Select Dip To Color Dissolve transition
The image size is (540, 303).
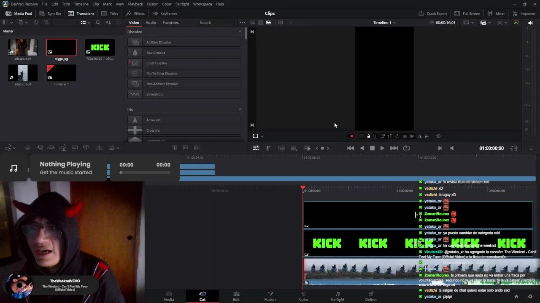(x=184, y=73)
